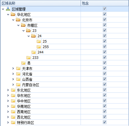This screenshot has height=126, width=129.
Task: Uncheck the 包含 checkbox for 东北地区
Action: coord(105,90)
